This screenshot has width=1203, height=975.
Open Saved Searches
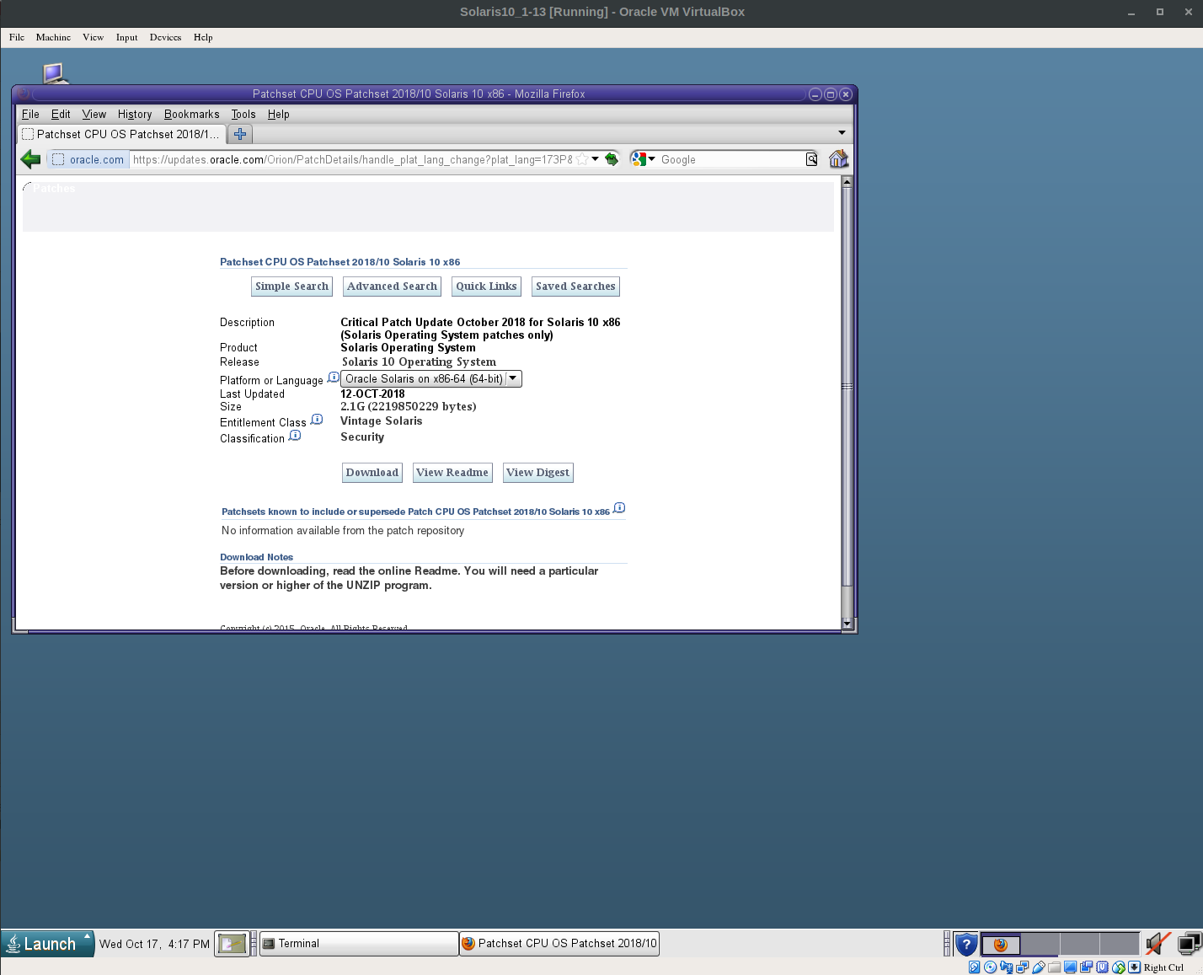[x=575, y=287]
